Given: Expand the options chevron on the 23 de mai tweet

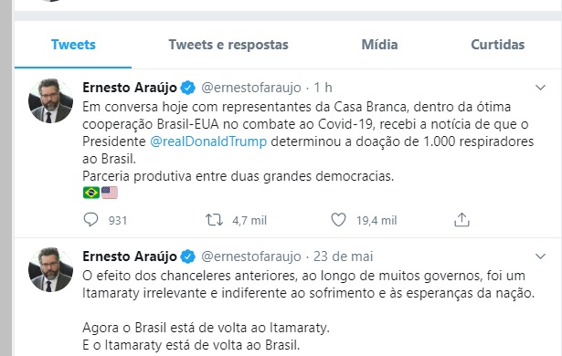Looking at the screenshot, I should coord(540,257).
